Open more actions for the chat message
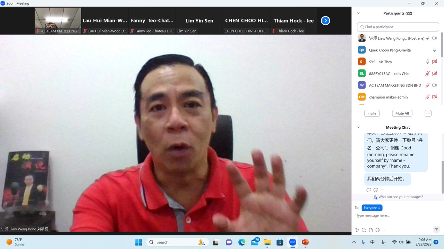The height and width of the screenshot is (249, 444). coord(383,190)
